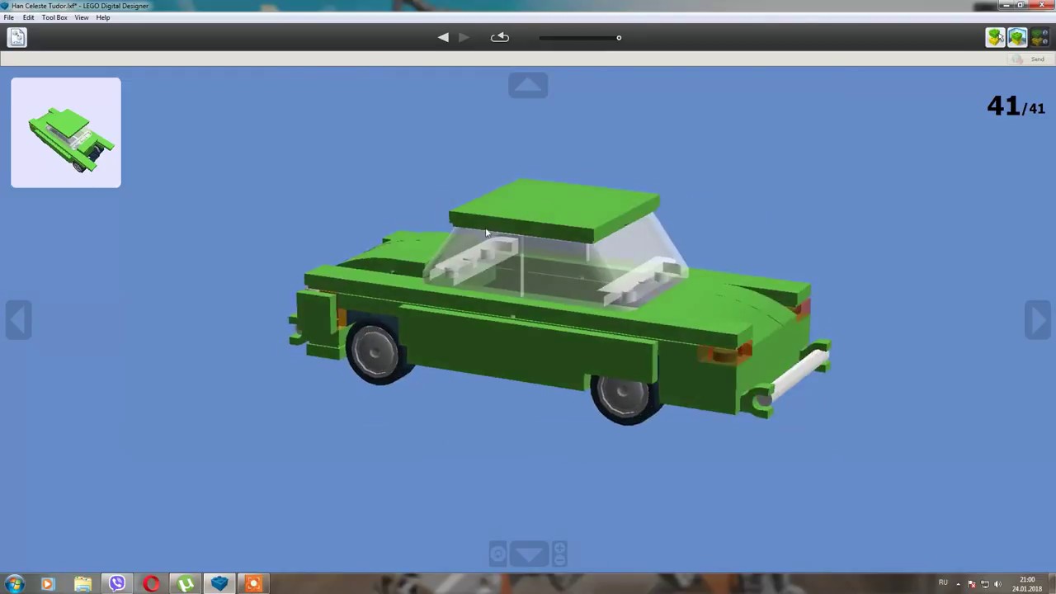The height and width of the screenshot is (594, 1056).
Task: Select orange screen recorder taskbar icon
Action: click(253, 583)
